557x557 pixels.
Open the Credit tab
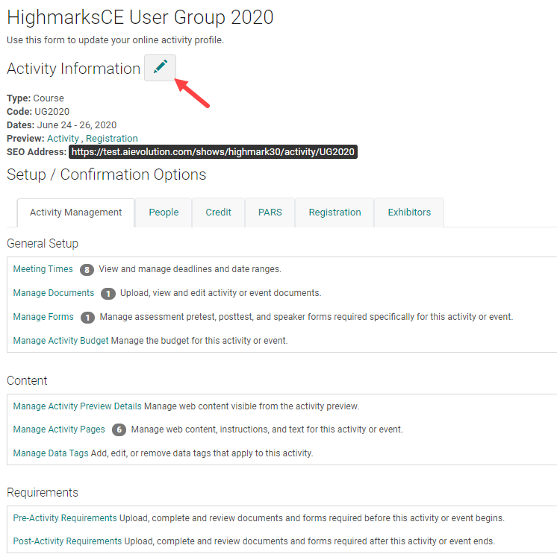click(x=218, y=213)
